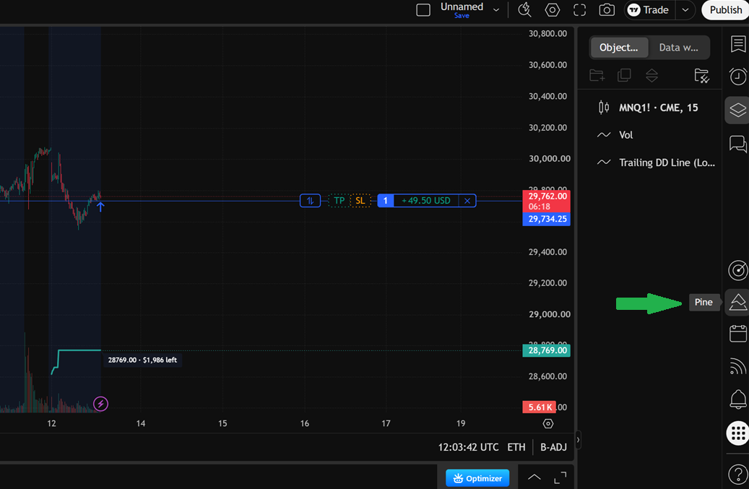This screenshot has width=749, height=489.
Task: Reverse the position with arrows button
Action: pos(310,201)
